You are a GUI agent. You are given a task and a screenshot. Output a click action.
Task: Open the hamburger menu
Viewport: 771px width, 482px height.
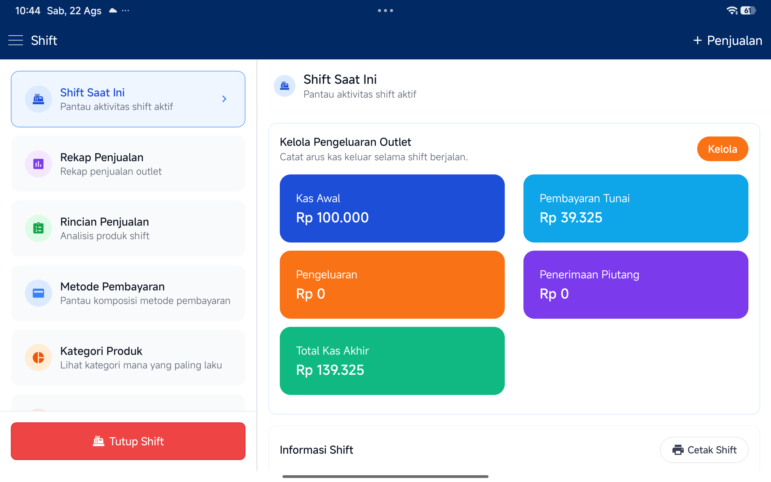point(16,40)
